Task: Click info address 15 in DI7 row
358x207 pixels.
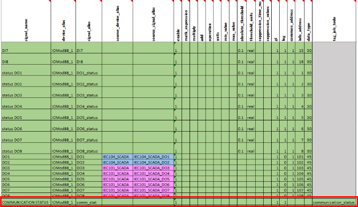Action: click(300, 48)
